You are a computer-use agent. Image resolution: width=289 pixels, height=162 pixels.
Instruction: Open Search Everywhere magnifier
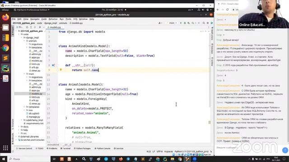[204, 23]
